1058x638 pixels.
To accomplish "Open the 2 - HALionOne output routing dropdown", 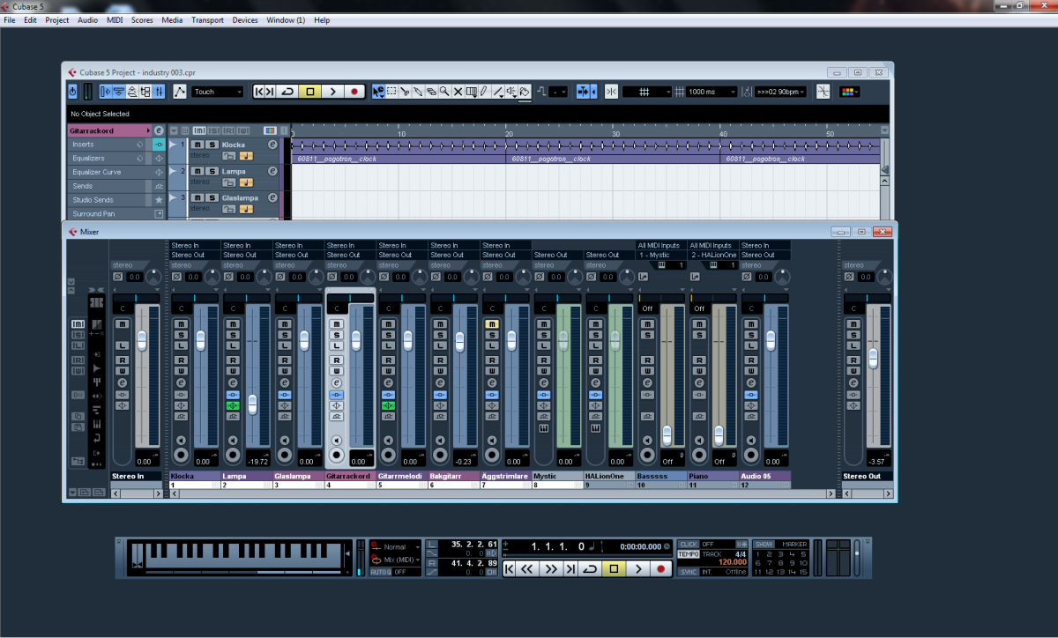I will click(713, 255).
